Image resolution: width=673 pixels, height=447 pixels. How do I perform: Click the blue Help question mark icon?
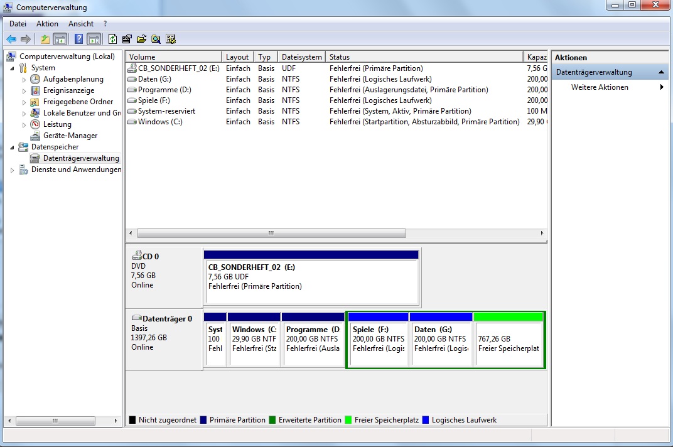(x=78, y=39)
